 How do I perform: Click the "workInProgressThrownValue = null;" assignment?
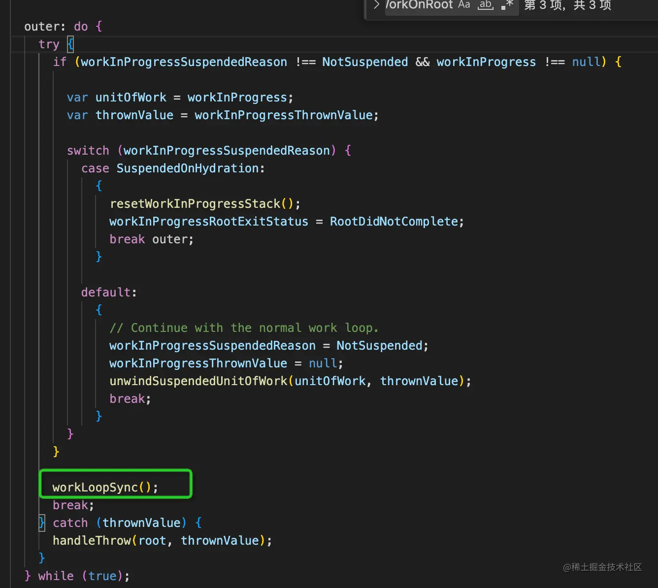tap(226, 363)
